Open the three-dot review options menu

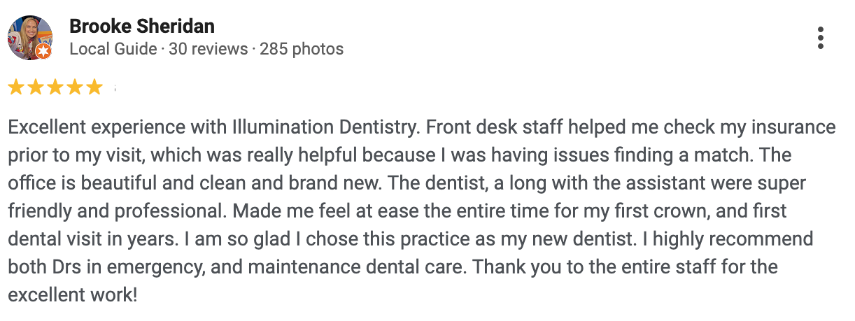pyautogui.click(x=821, y=38)
